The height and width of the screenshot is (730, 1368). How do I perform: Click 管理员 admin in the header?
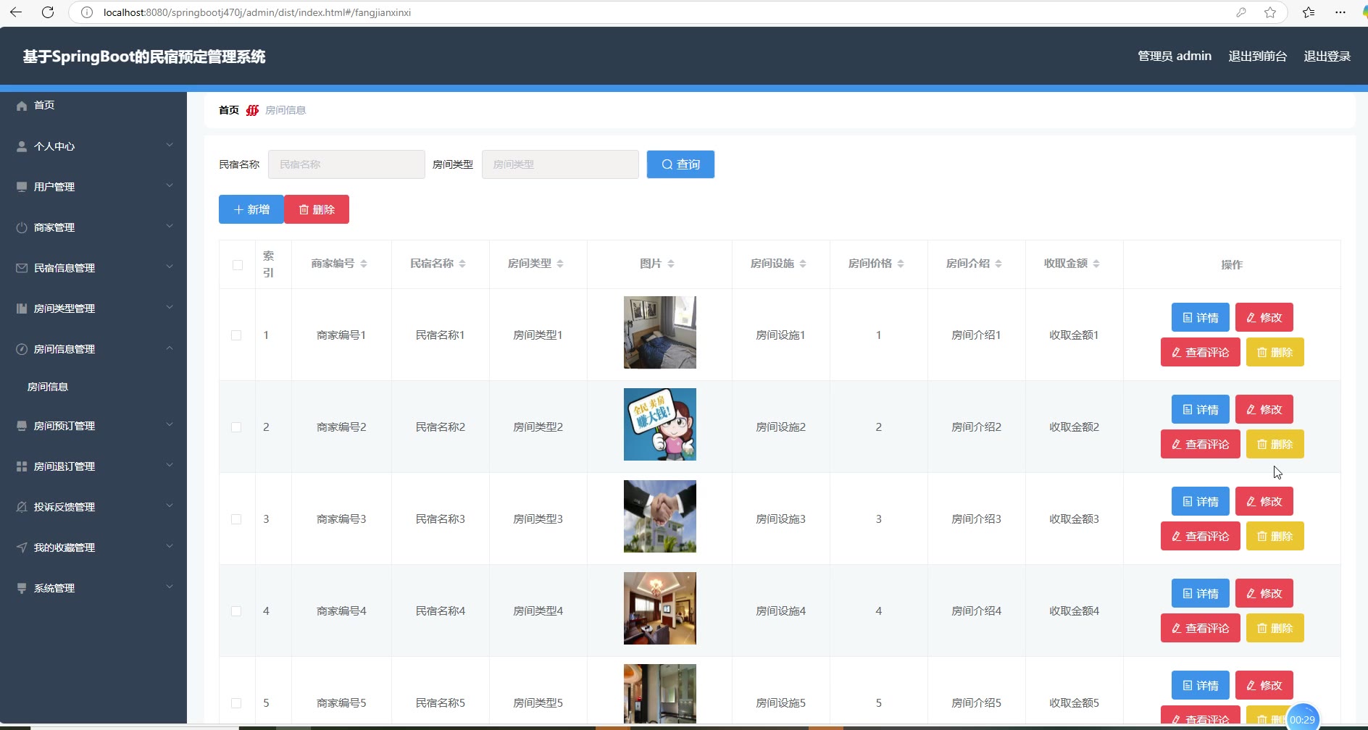click(x=1175, y=56)
